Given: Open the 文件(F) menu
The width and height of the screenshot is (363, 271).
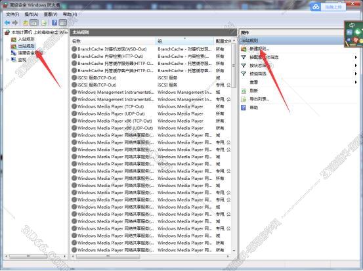Looking at the screenshot, I should pyautogui.click(x=12, y=14).
